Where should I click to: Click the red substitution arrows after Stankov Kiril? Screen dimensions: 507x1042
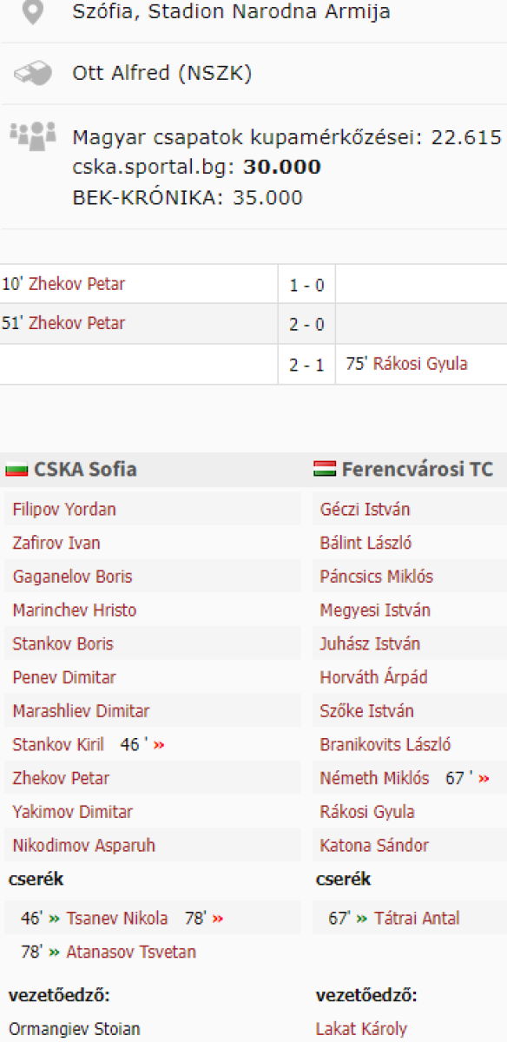(x=159, y=745)
